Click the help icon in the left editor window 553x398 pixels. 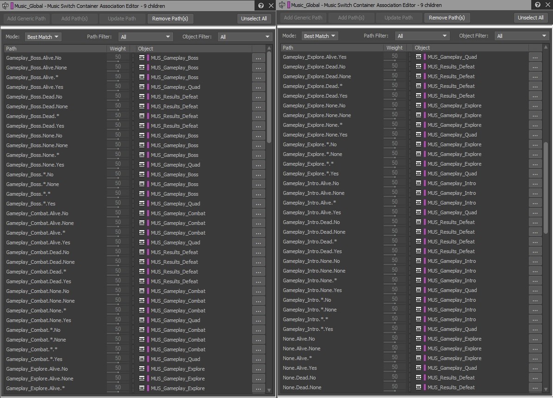pyautogui.click(x=261, y=6)
